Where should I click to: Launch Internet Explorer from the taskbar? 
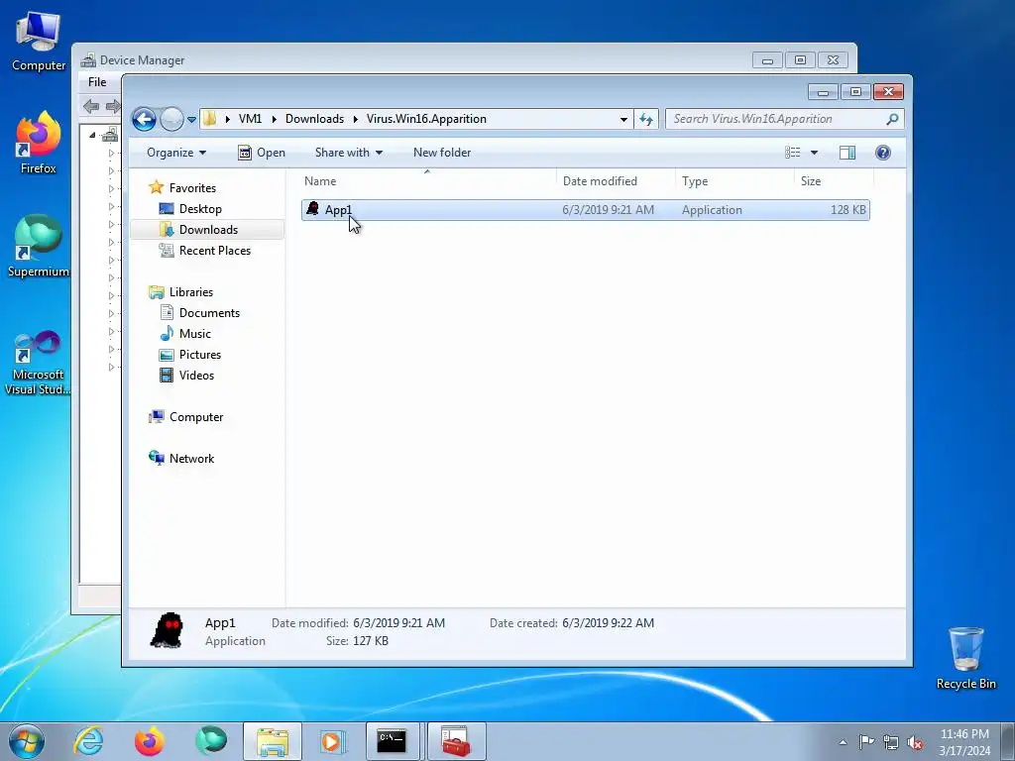coord(88,741)
